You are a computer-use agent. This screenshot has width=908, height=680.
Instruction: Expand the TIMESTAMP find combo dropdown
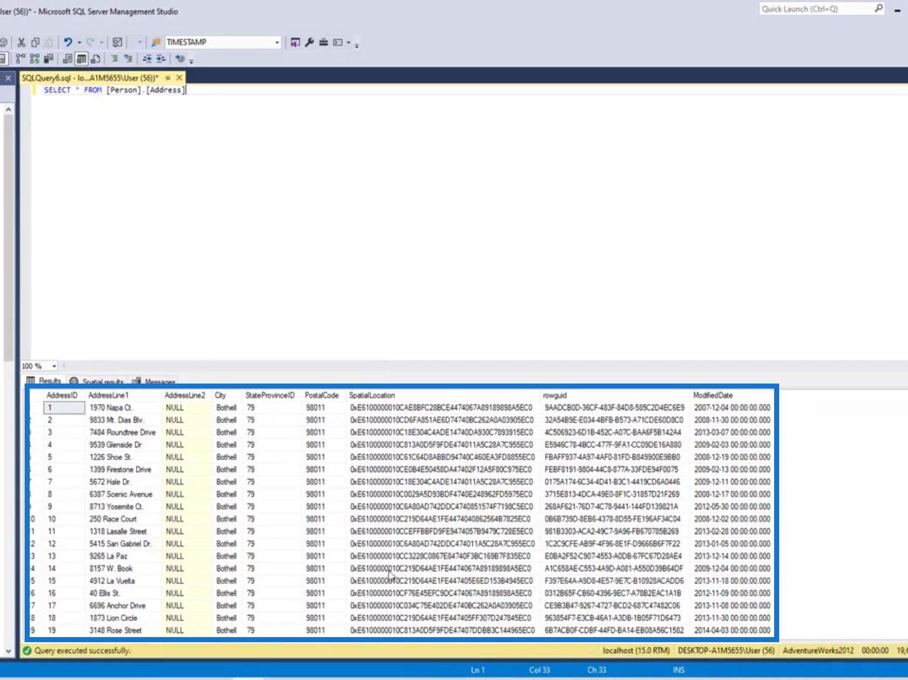coord(277,42)
